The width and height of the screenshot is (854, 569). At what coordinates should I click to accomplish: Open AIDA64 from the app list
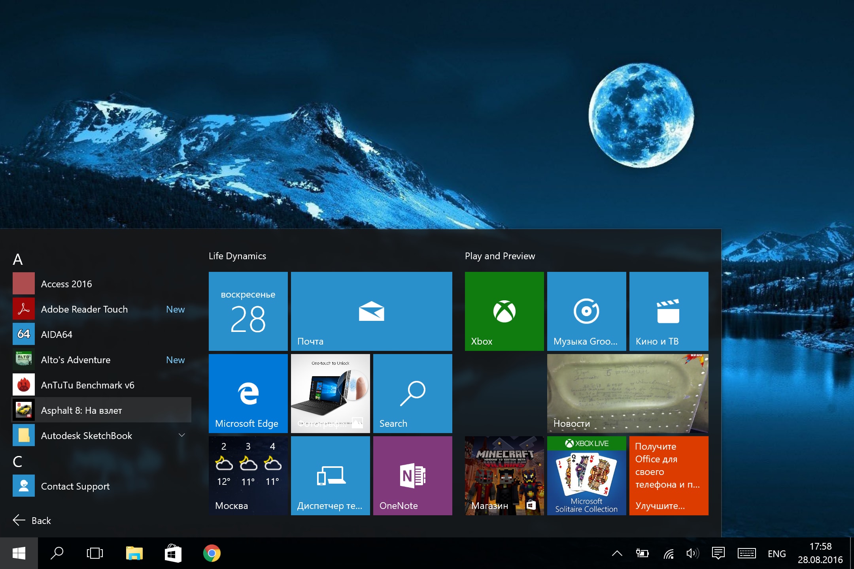click(102, 334)
